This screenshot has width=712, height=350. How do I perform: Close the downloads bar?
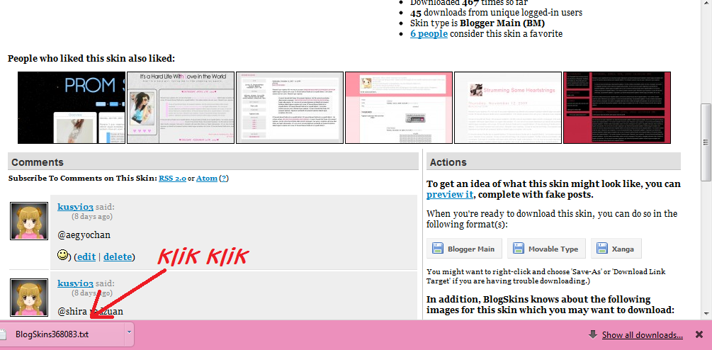[x=699, y=335]
